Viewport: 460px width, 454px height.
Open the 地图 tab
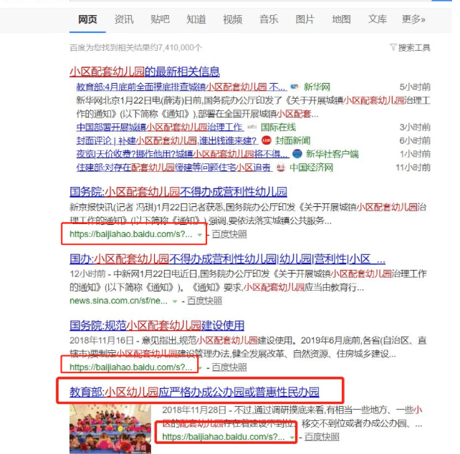[x=341, y=19]
